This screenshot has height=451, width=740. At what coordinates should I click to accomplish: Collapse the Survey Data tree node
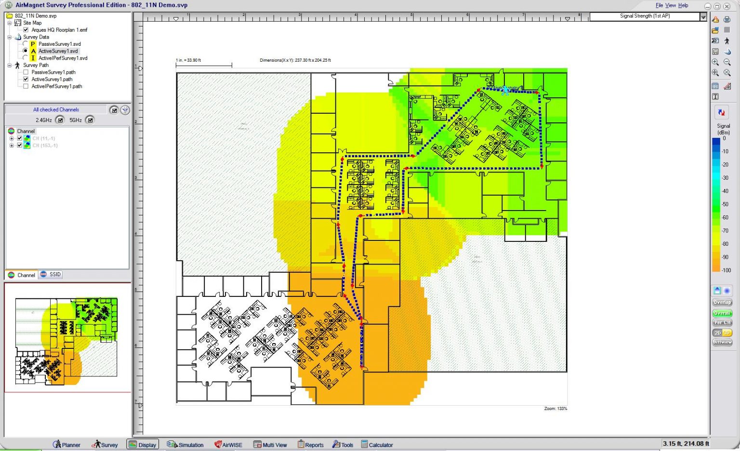click(x=9, y=37)
